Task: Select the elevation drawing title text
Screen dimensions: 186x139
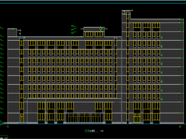Action: tap(92, 131)
